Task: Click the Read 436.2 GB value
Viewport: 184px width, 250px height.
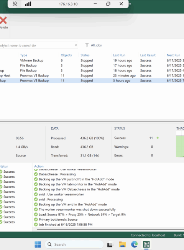Action: (x=87, y=147)
